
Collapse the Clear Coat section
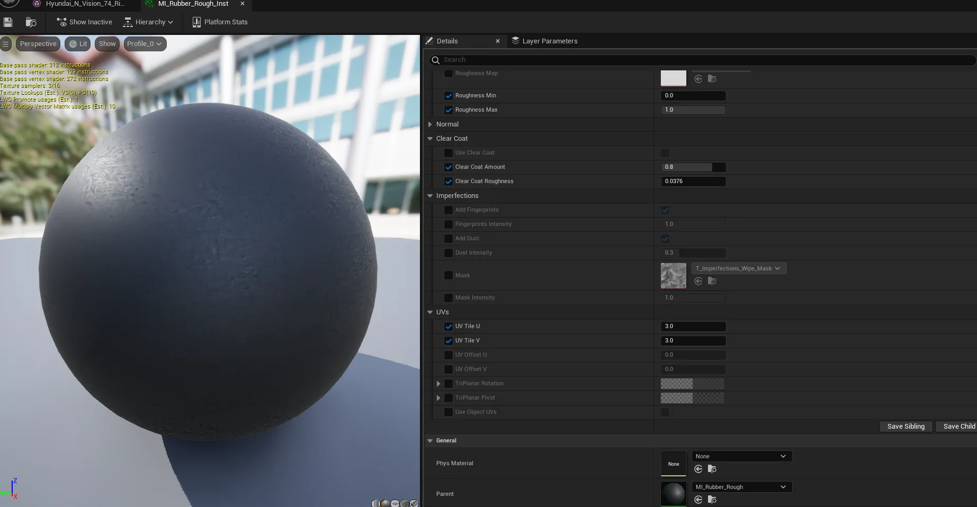430,139
